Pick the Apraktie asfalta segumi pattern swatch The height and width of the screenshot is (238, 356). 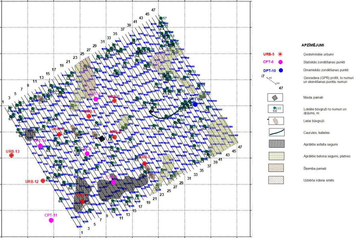[x=276, y=144]
